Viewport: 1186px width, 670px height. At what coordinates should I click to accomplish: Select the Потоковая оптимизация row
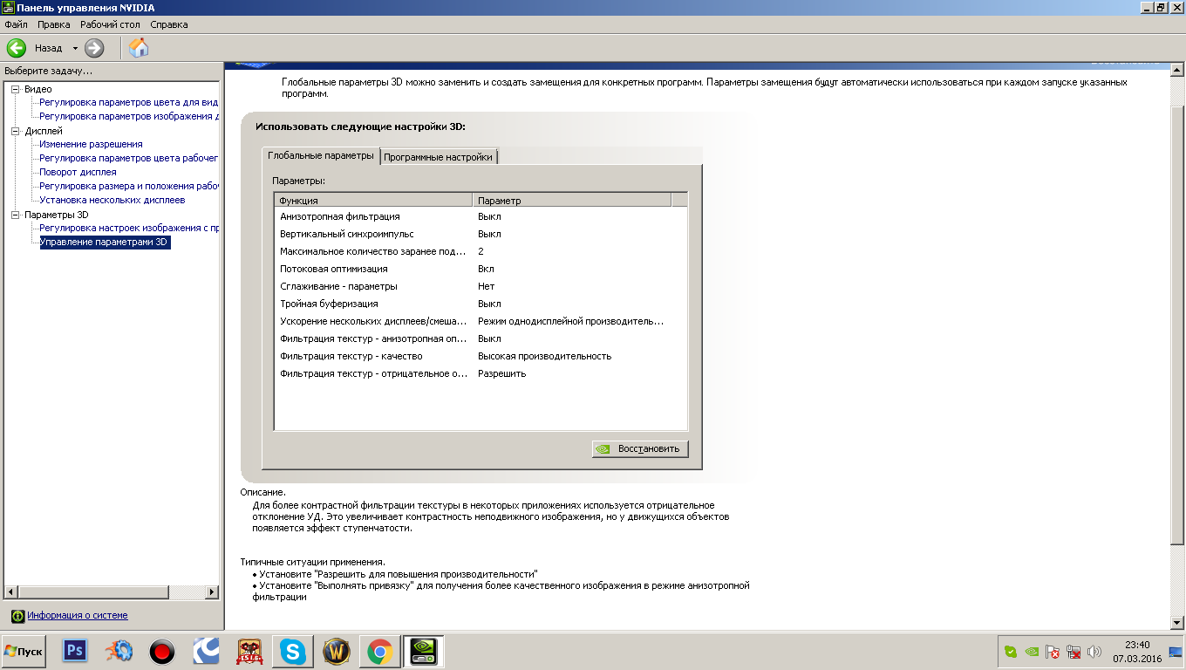coord(481,269)
